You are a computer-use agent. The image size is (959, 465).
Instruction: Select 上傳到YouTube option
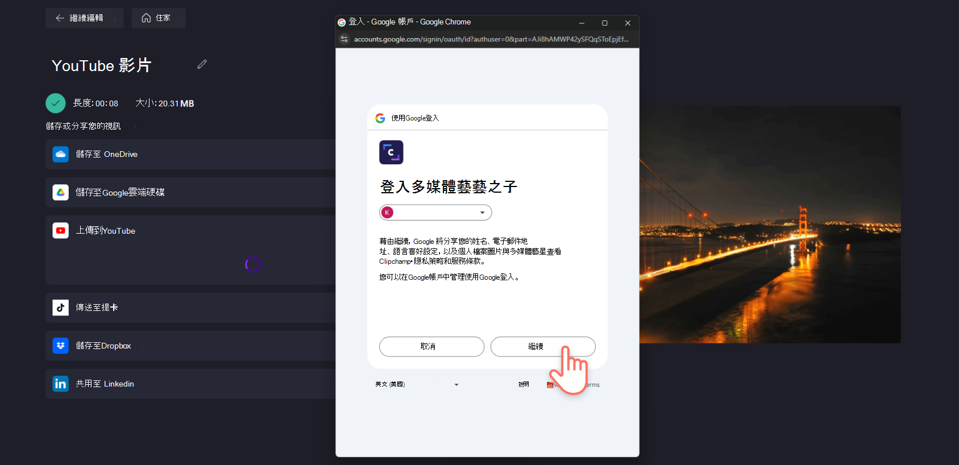click(190, 250)
